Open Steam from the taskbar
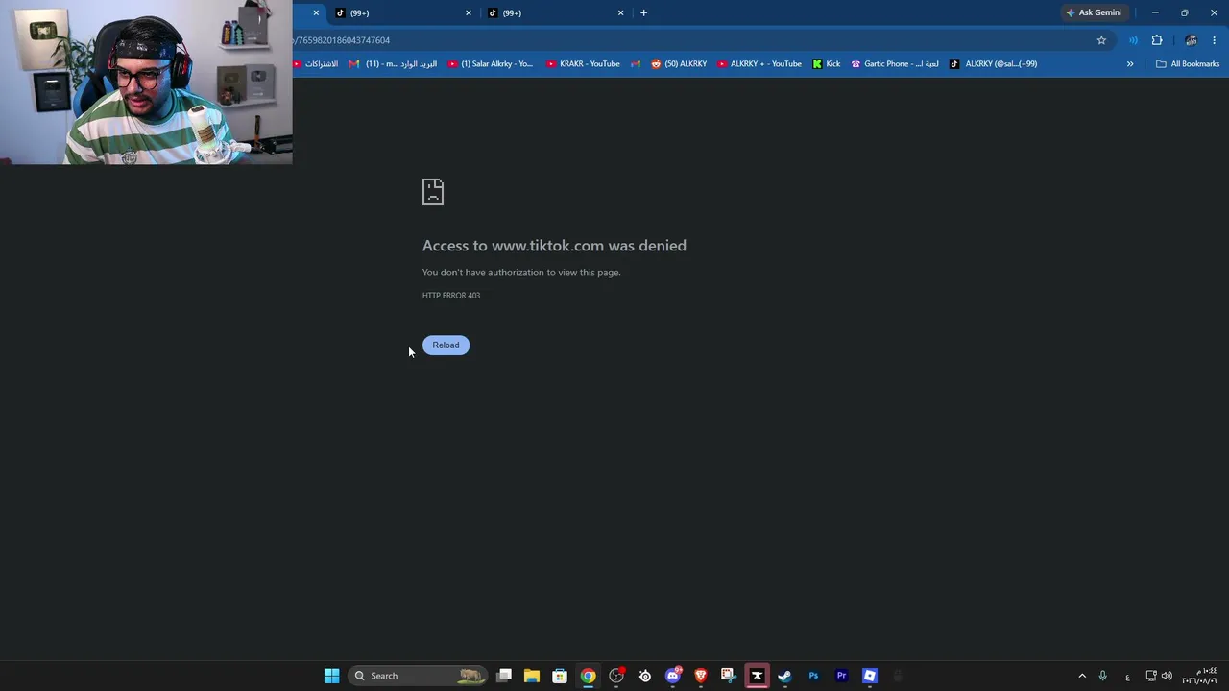The image size is (1229, 691). coord(784,676)
